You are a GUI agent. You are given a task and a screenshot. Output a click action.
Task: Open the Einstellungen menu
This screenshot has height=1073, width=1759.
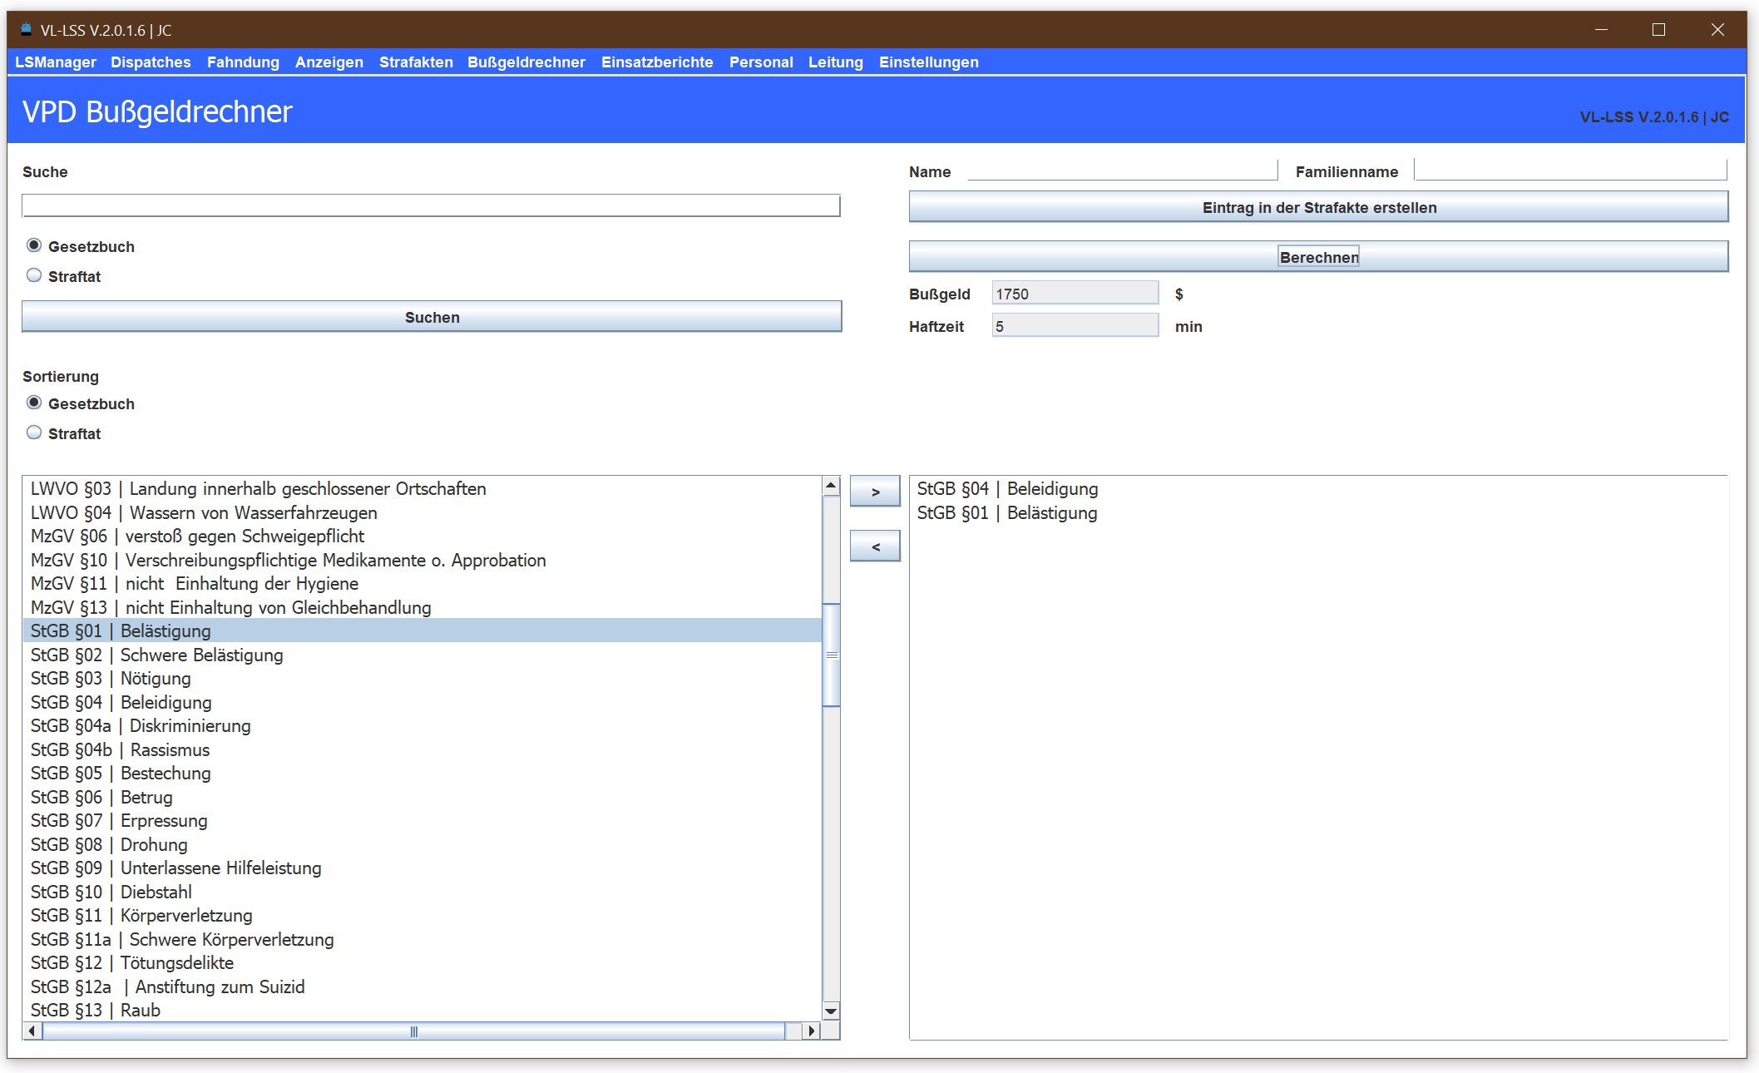coord(928,62)
